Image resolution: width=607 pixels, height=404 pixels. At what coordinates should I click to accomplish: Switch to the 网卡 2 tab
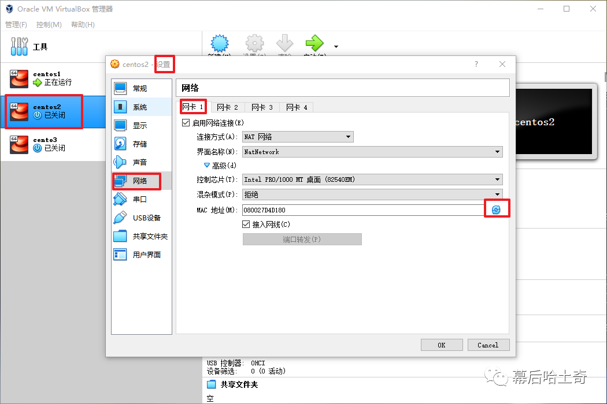pos(227,107)
